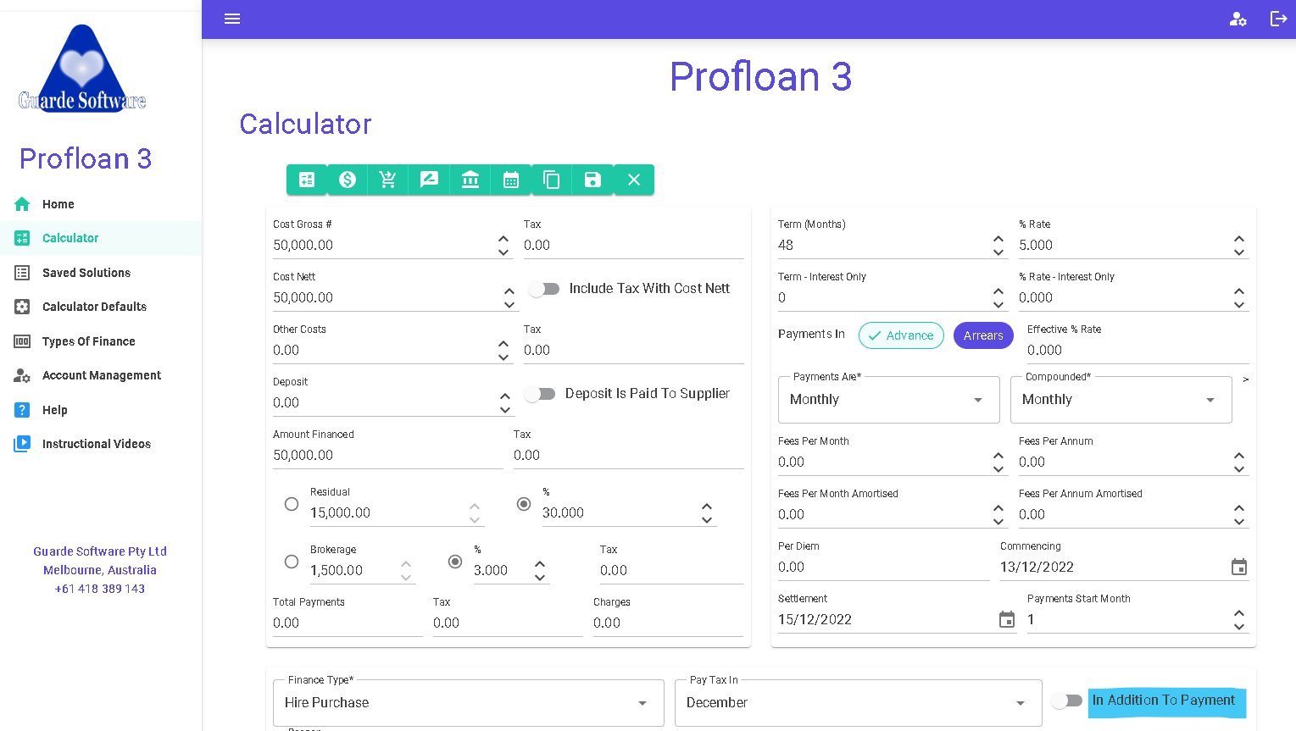The height and width of the screenshot is (731, 1296).
Task: Click the save disk toolbar icon
Action: click(x=592, y=180)
